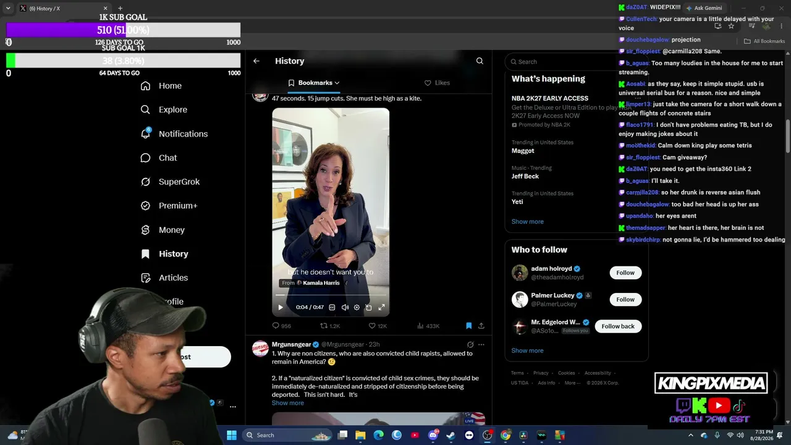
Task: Open File Explorer from the taskbar
Action: coord(360,435)
